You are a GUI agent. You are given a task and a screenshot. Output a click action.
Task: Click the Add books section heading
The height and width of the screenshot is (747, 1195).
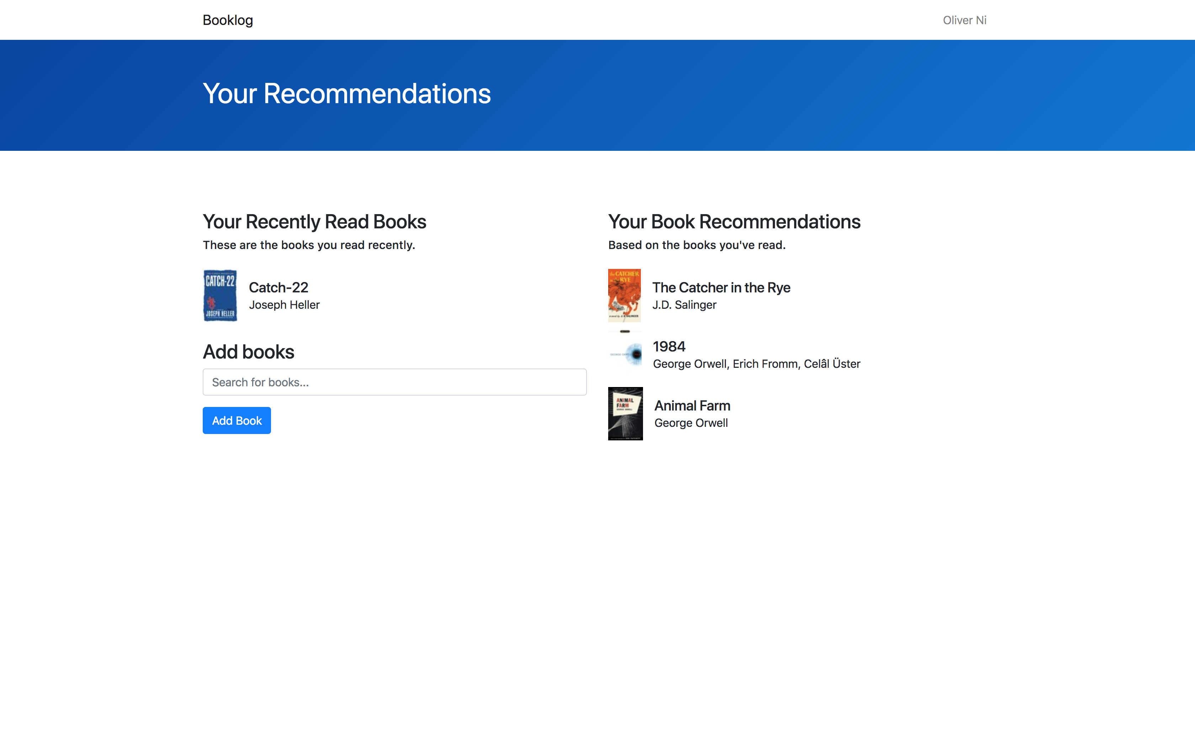(248, 352)
